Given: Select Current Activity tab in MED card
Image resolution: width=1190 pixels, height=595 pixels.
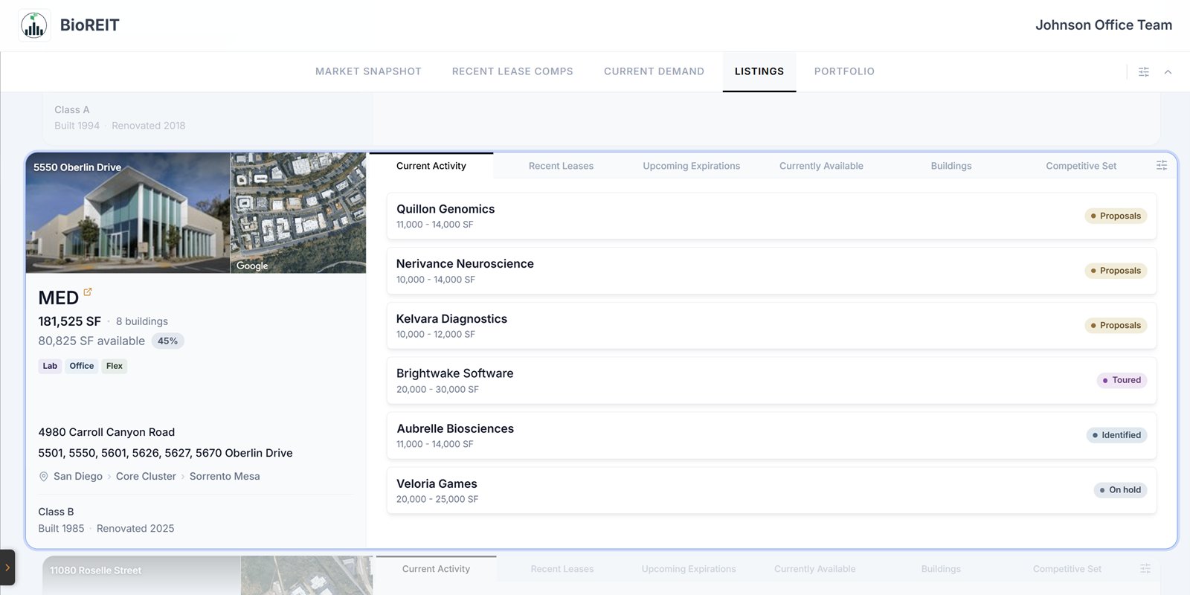Looking at the screenshot, I should click(x=431, y=166).
